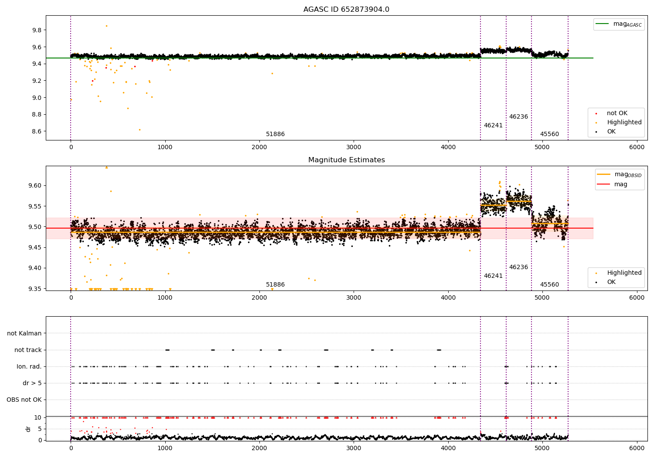Select Highlighted in the Magnitude Estimates legend
This screenshot has height=458, width=654.
click(x=624, y=273)
